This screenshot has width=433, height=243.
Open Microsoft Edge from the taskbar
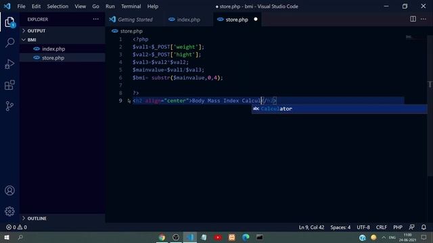coord(246,237)
